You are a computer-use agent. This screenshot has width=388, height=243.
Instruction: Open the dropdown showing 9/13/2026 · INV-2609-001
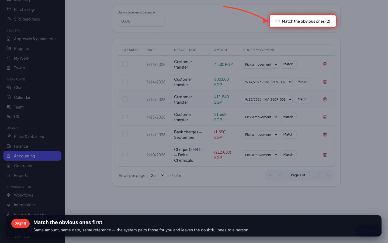(267, 99)
